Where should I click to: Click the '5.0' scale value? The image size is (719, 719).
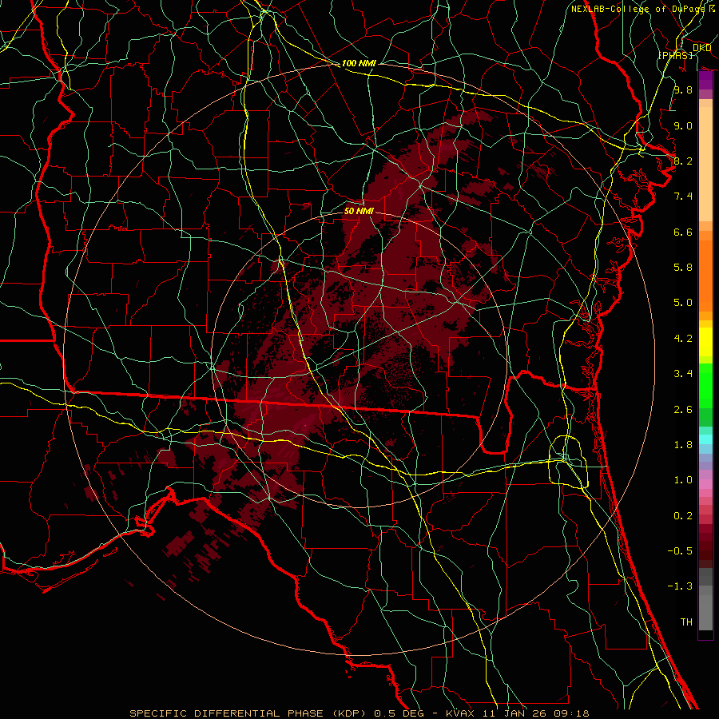[683, 303]
